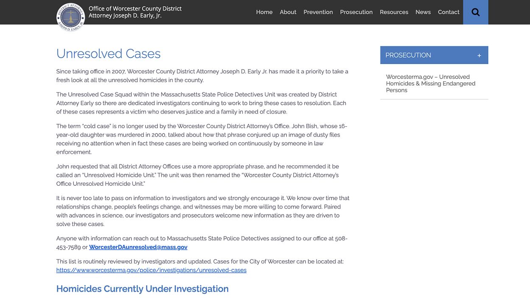Click the Office of Worcester County District Attorney title
The width and height of the screenshot is (530, 298).
point(135,12)
